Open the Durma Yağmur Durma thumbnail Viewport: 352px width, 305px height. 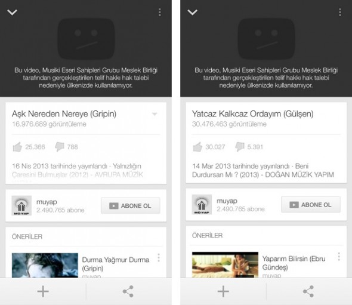click(x=45, y=265)
